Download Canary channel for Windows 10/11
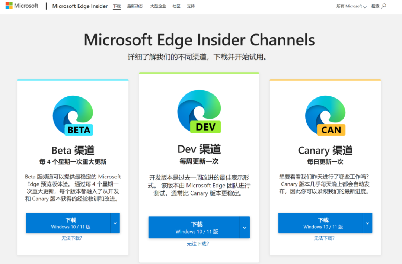 pyautogui.click(x=321, y=223)
